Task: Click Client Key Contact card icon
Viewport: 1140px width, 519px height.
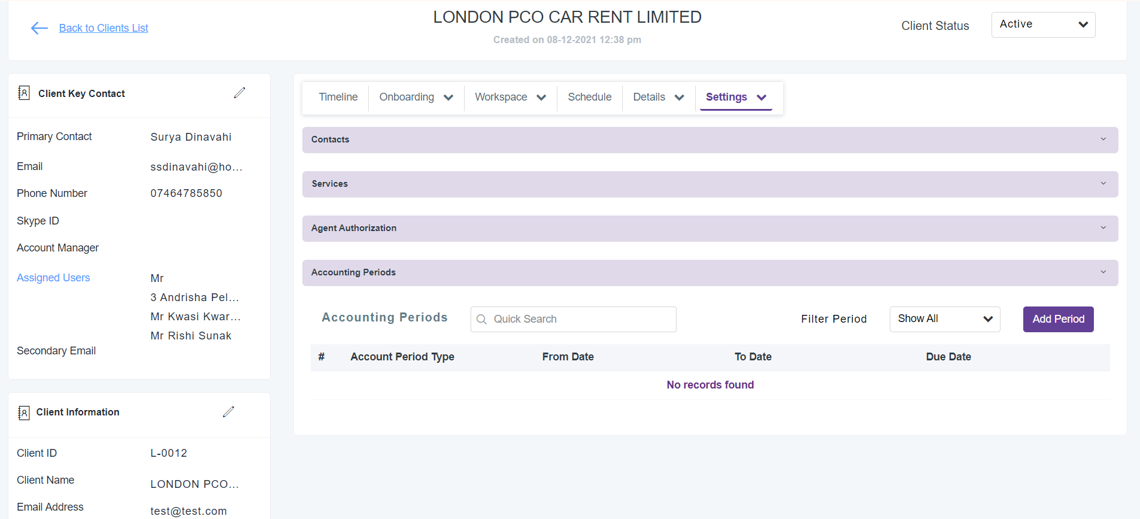Action: pyautogui.click(x=24, y=93)
